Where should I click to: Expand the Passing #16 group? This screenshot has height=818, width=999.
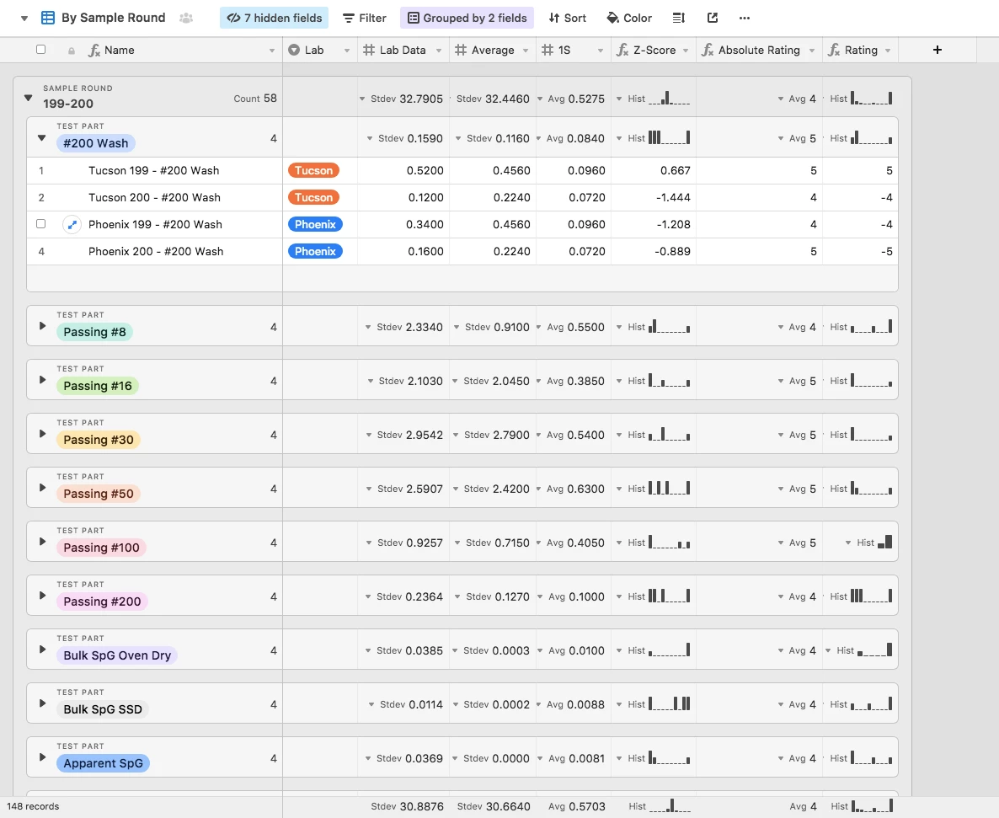(x=42, y=380)
